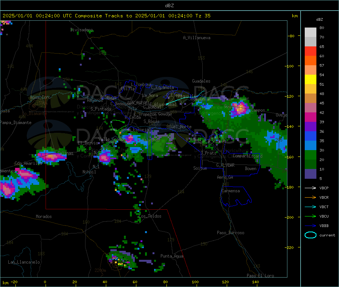Click the orange 60 dBZ legend swatch
The image size is (339, 287).
point(310,61)
